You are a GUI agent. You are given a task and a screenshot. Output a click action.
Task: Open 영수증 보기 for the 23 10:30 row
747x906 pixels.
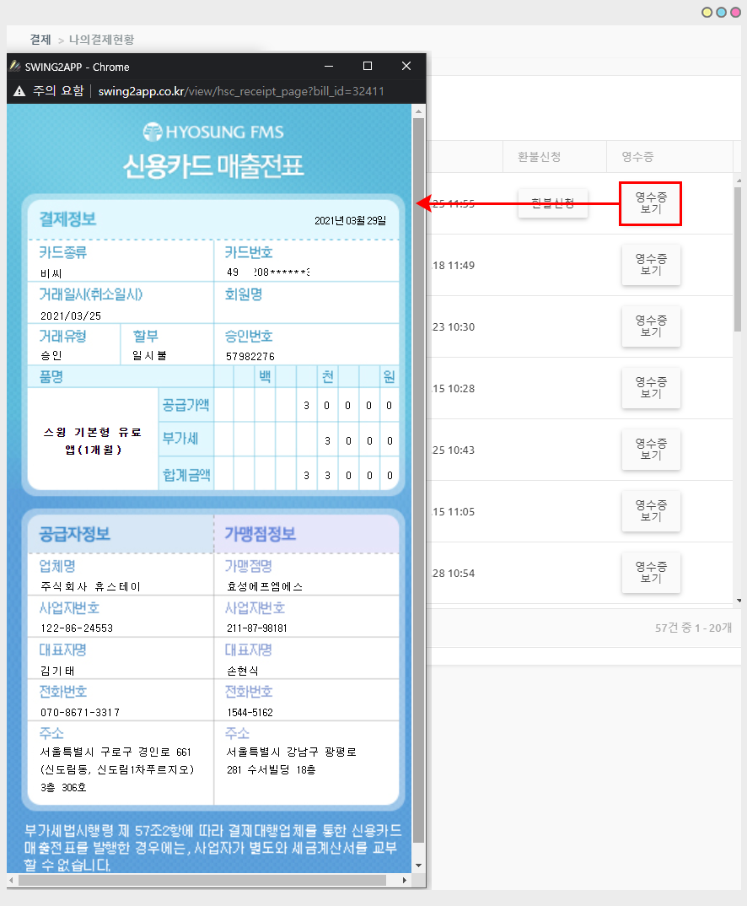(x=650, y=326)
